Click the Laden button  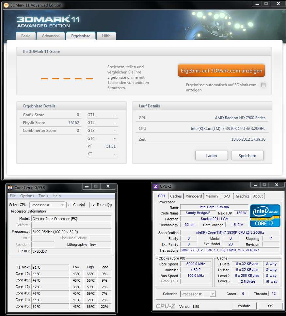tap(212, 156)
